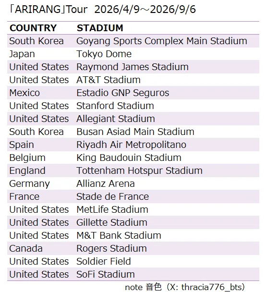
Task: Select the Stanford Stadium row
Action: tap(133, 106)
